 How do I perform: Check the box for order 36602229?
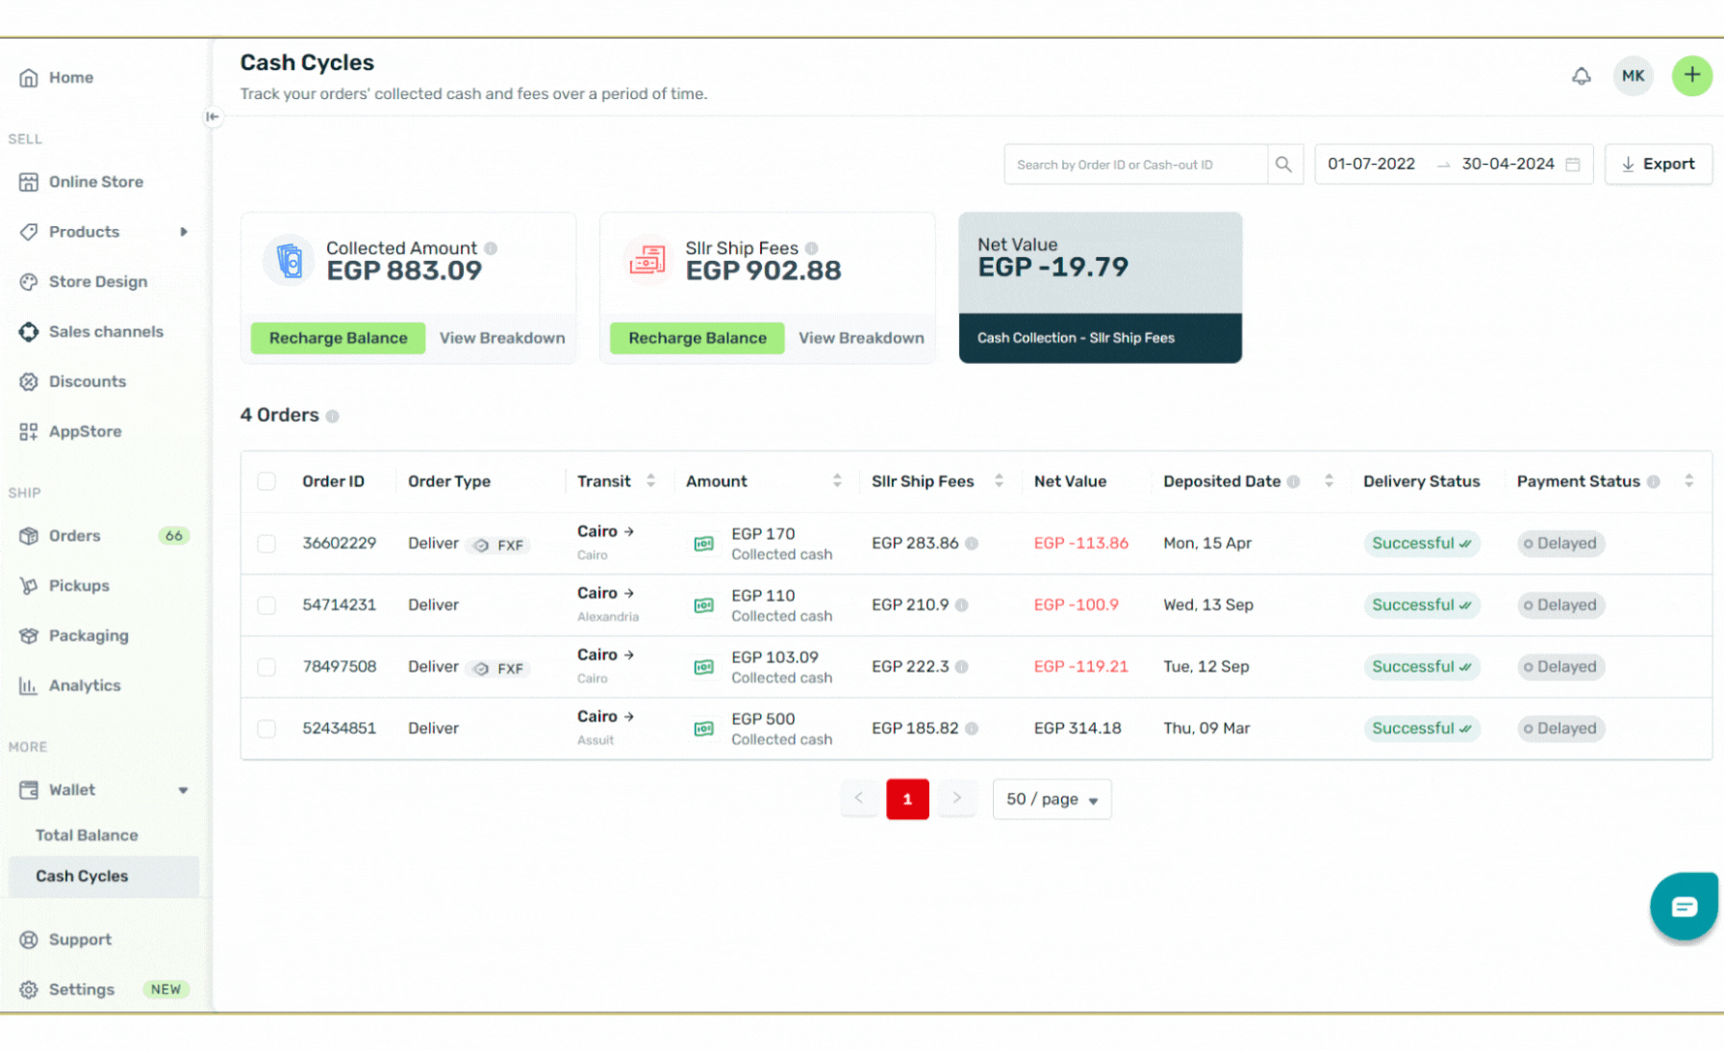coord(266,544)
